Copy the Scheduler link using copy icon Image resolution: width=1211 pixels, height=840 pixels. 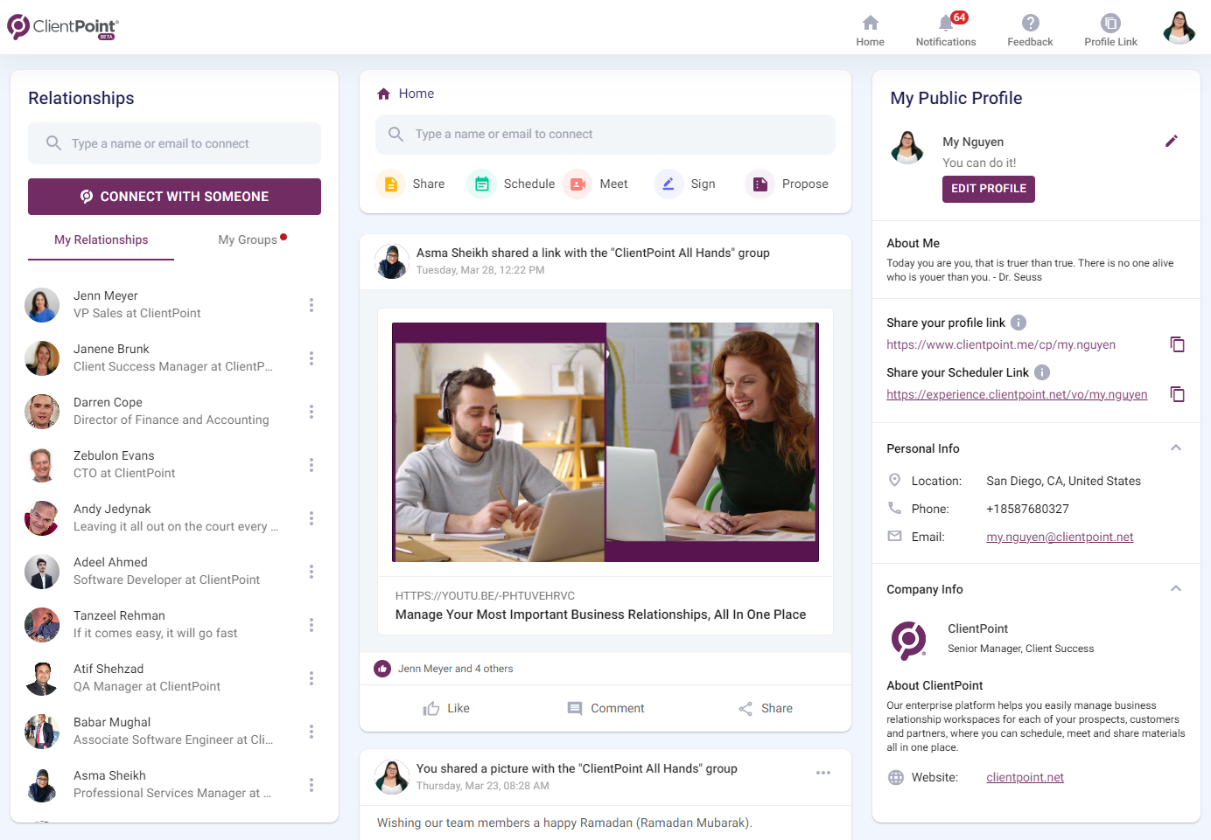click(x=1178, y=394)
